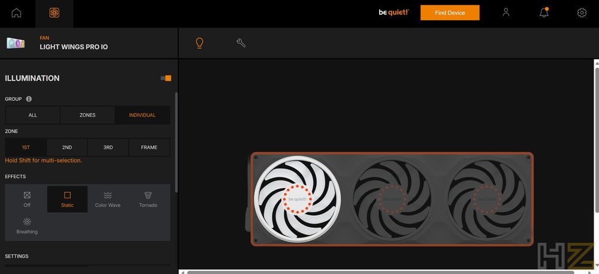Go to the Home screen icon

coord(16,13)
